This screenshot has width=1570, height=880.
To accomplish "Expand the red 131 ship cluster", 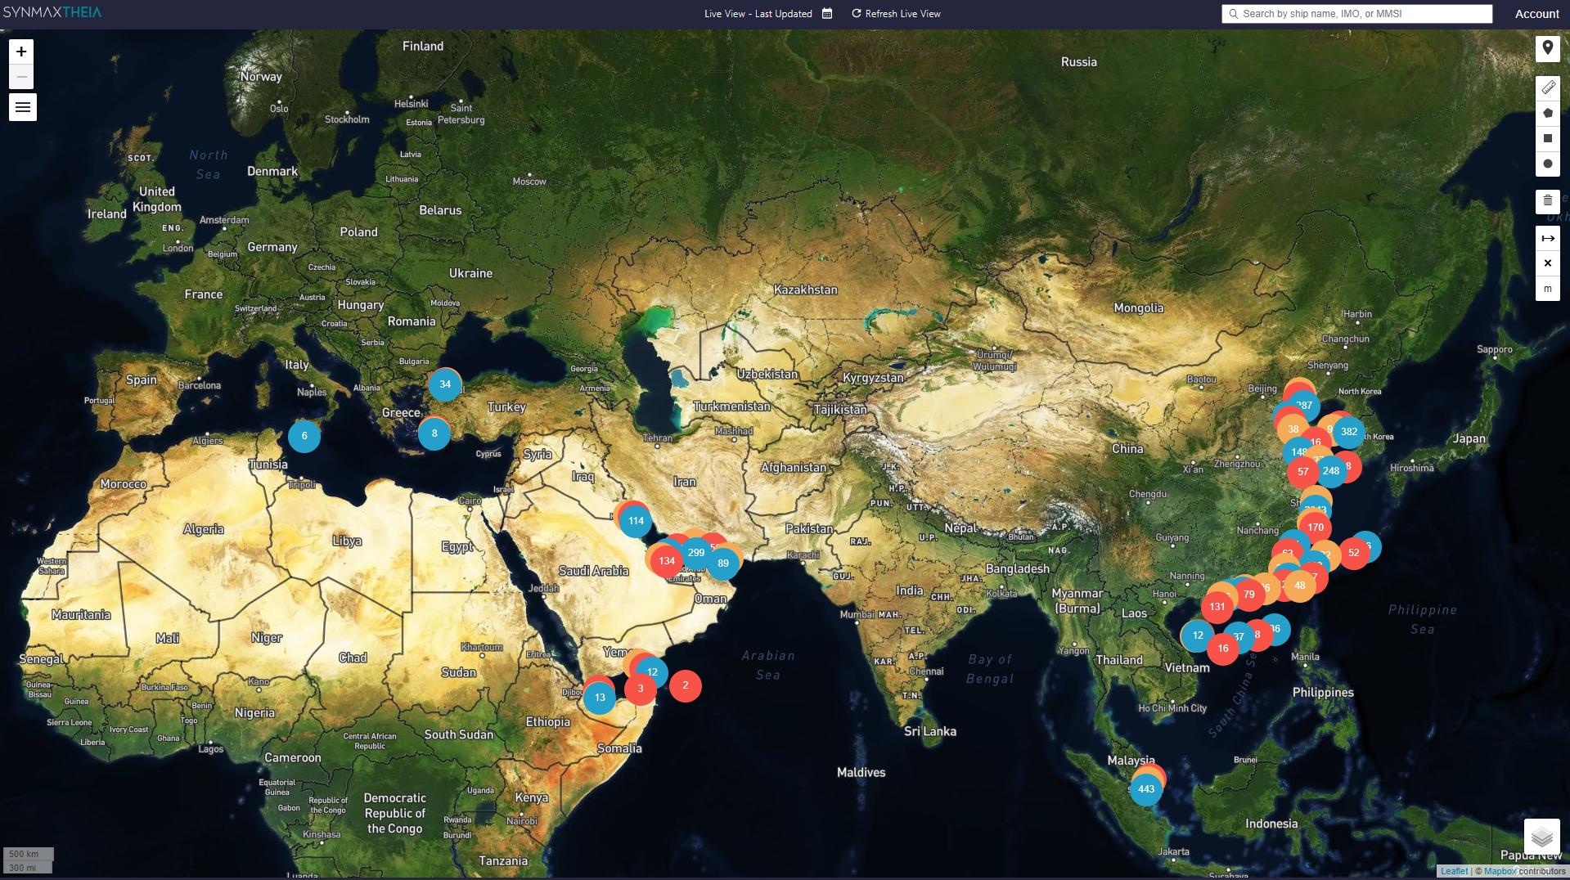I will 1217,607.
